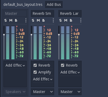
Task: Click Reverb Lar bus volume slider handle
Action: tap(59, 35)
